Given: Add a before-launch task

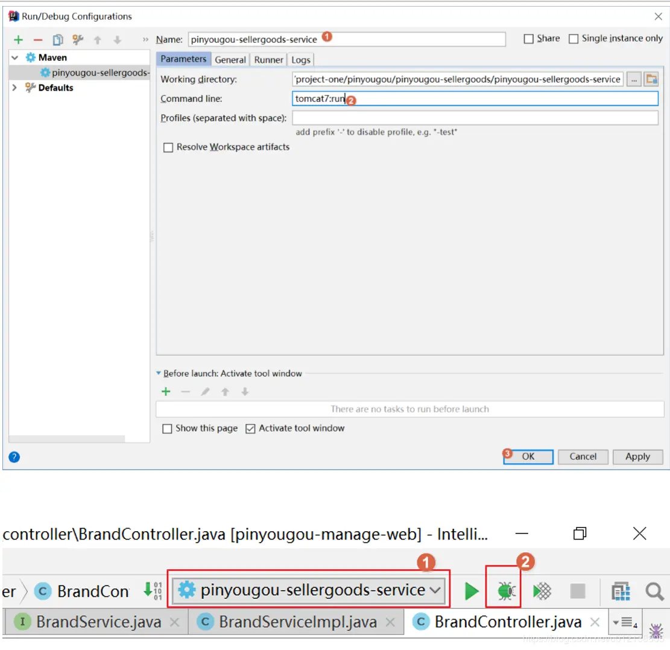Looking at the screenshot, I should 166,391.
